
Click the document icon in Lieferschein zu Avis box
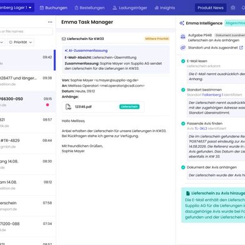pyautogui.click(x=187, y=193)
